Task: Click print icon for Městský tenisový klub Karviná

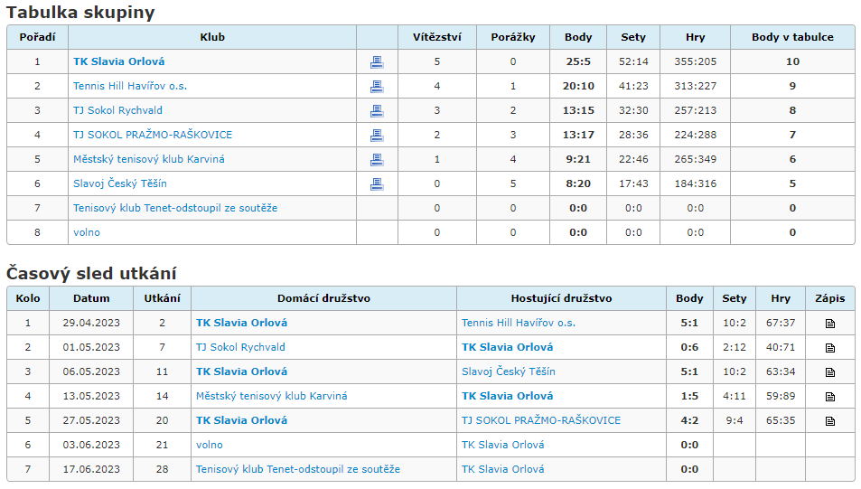Action: click(x=377, y=160)
